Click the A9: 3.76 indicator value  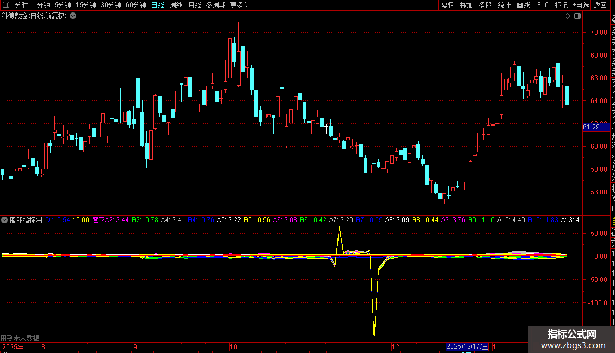tap(453, 220)
